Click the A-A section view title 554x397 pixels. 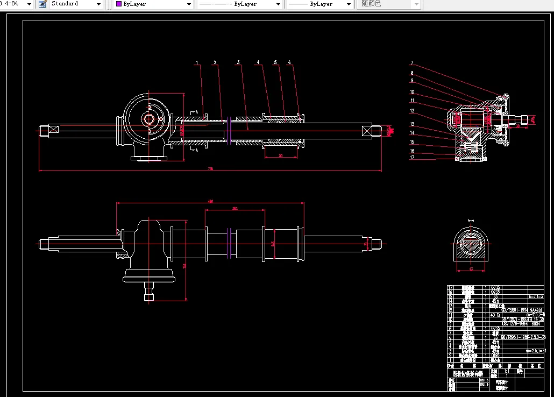pyautogui.click(x=471, y=220)
